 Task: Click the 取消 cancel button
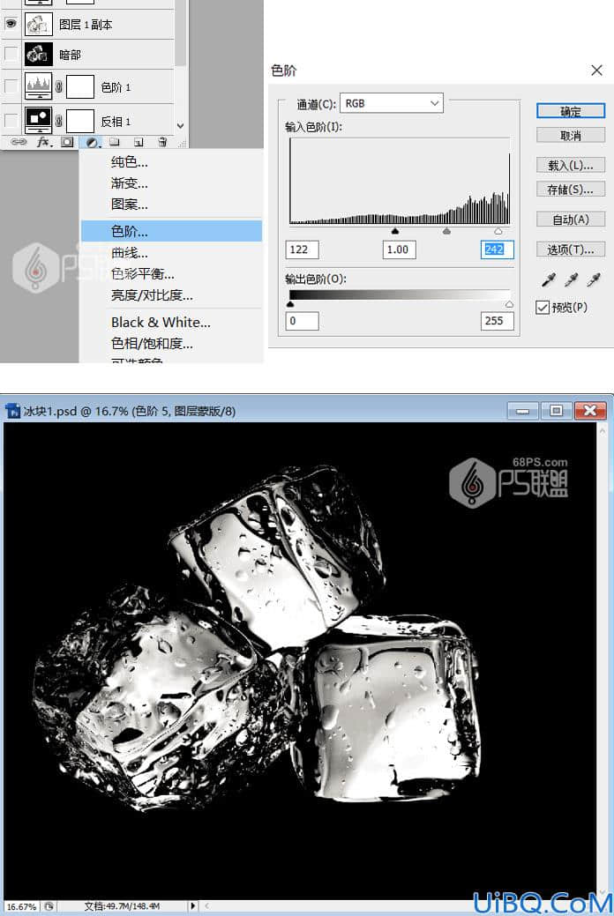tap(571, 136)
